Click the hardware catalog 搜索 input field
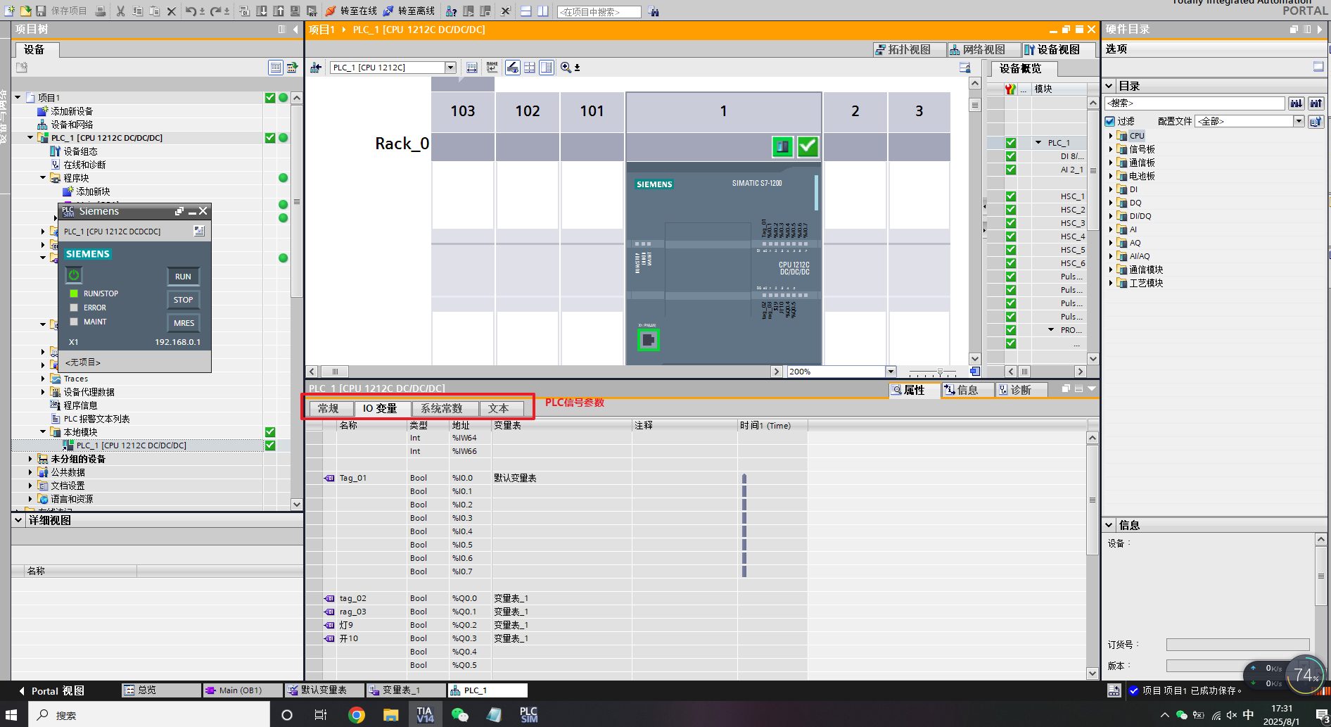This screenshot has height=727, width=1331. [1195, 103]
